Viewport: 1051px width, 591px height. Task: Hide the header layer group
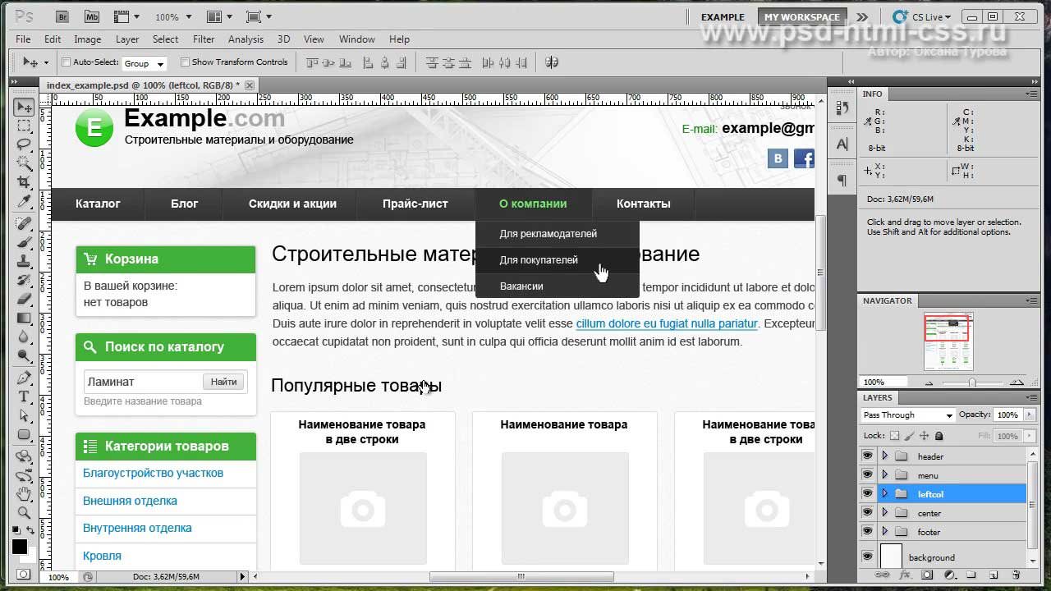pyautogui.click(x=867, y=456)
